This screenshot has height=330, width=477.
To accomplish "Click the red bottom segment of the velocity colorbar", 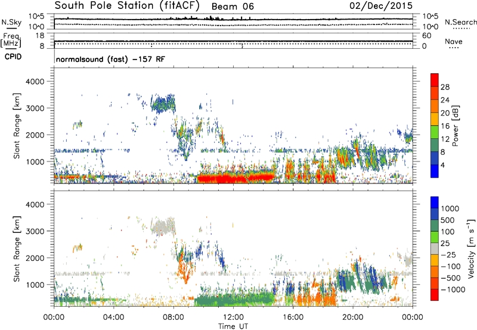I will [435, 295].
